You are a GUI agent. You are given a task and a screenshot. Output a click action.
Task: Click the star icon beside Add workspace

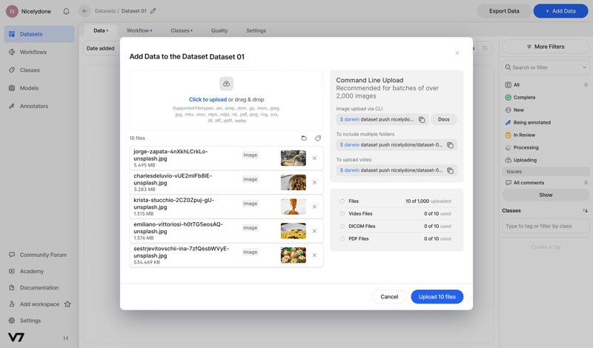pos(67,304)
